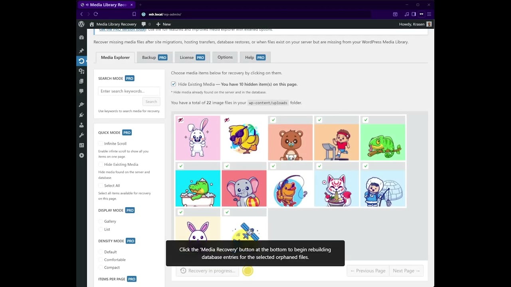This screenshot has width=511, height=287.
Task: Open the Users sidebar icon
Action: point(81,125)
